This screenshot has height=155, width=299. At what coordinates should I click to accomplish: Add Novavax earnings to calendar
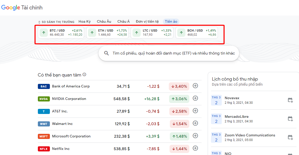tap(290, 100)
